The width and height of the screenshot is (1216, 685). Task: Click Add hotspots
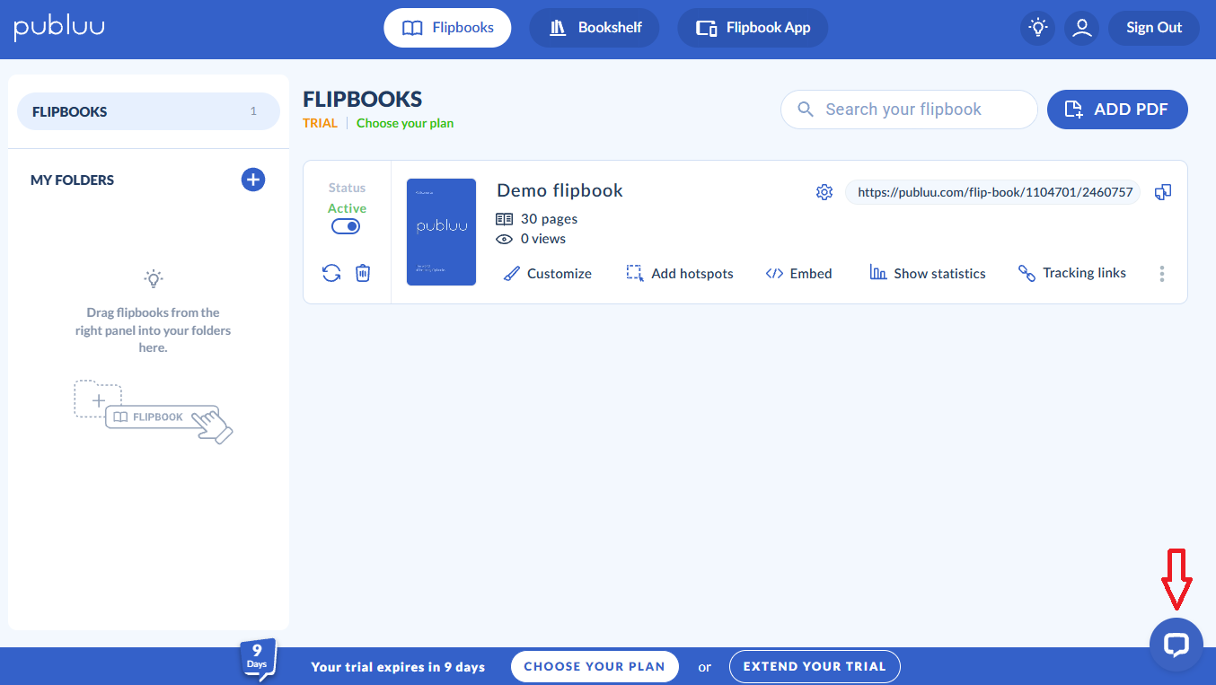[680, 274]
